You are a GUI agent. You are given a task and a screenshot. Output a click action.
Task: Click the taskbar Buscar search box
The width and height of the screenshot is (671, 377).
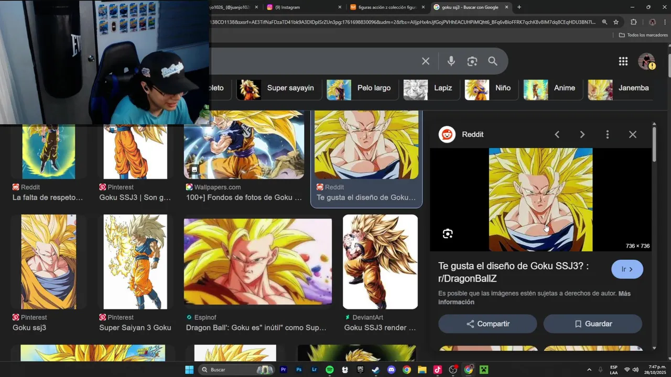(237, 370)
